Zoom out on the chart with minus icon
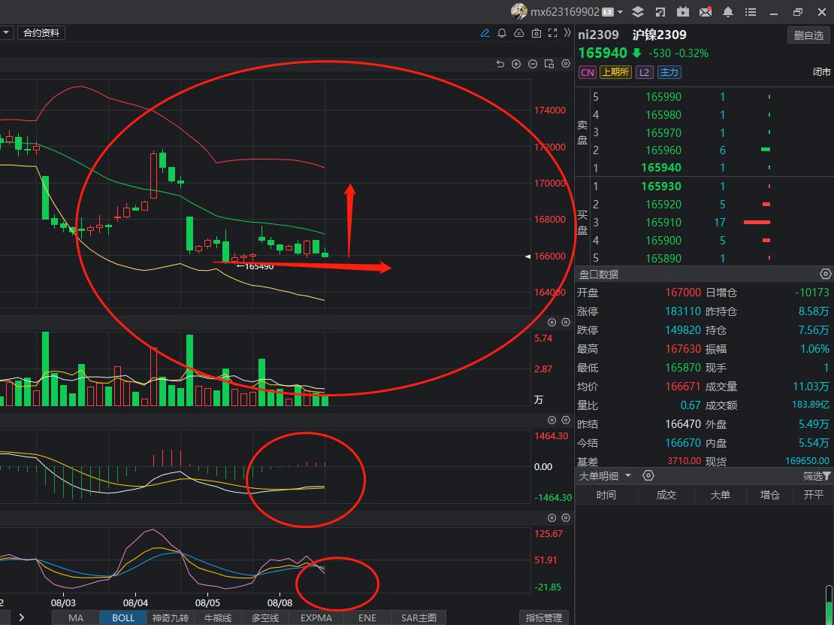This screenshot has width=834, height=625. (x=532, y=64)
